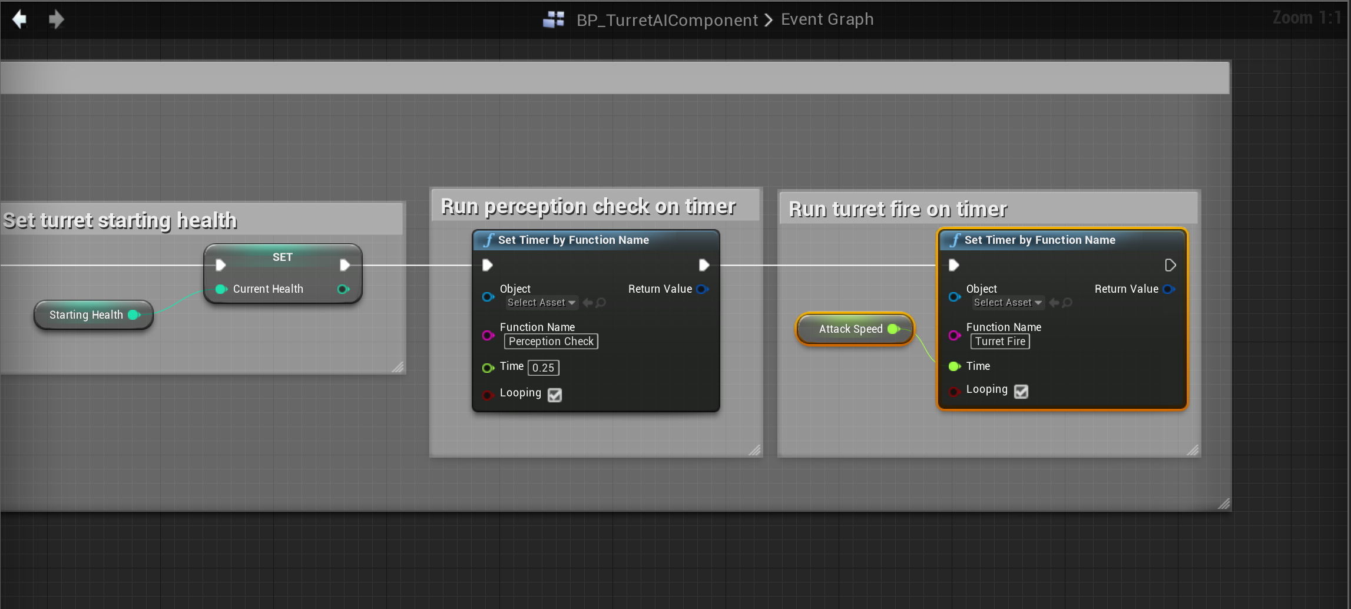Click the back navigation arrow
The height and width of the screenshot is (609, 1351).
[19, 19]
